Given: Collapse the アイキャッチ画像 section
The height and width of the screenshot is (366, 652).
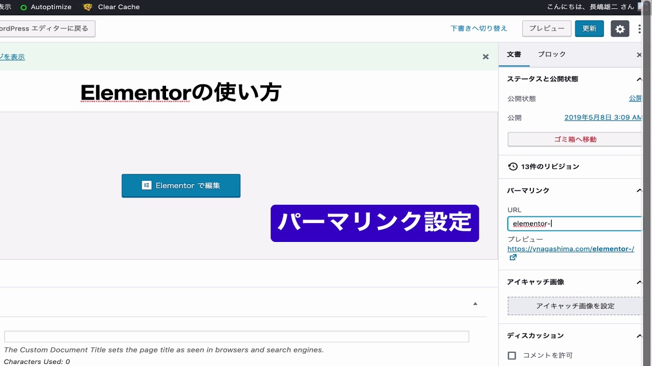Looking at the screenshot, I should tap(639, 282).
